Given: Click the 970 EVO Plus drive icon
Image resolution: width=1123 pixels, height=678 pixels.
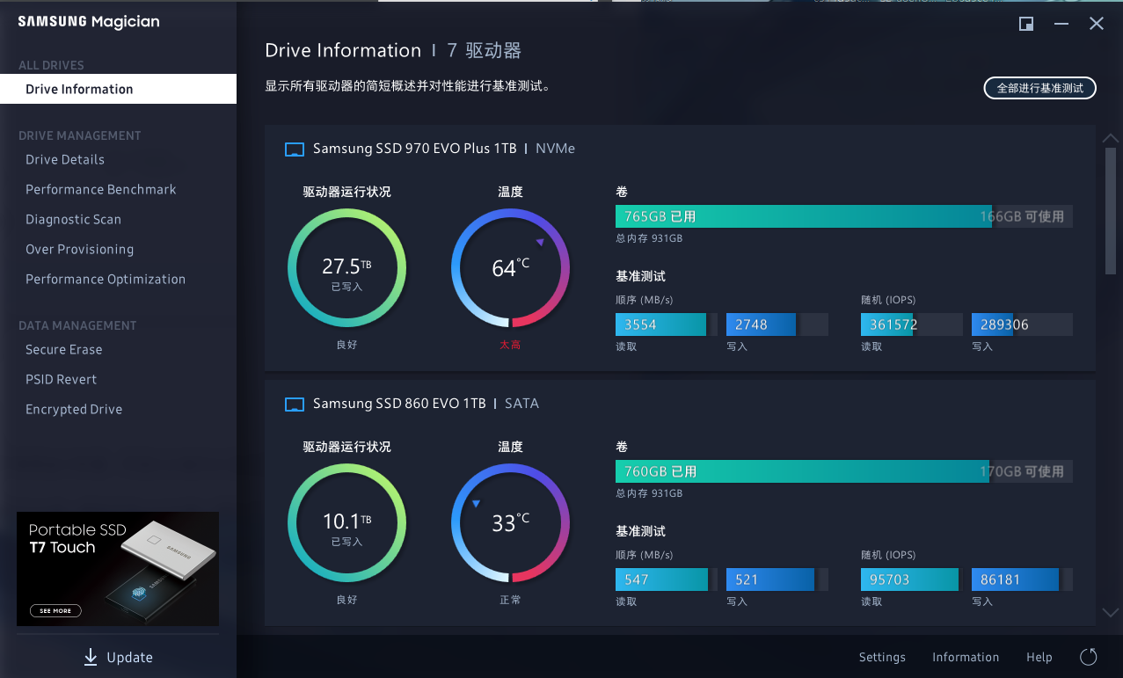Looking at the screenshot, I should [295, 149].
